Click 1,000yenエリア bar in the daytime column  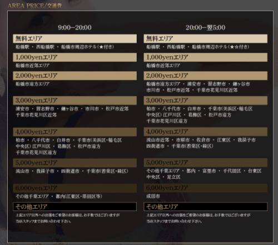pyautogui.click(x=75, y=57)
